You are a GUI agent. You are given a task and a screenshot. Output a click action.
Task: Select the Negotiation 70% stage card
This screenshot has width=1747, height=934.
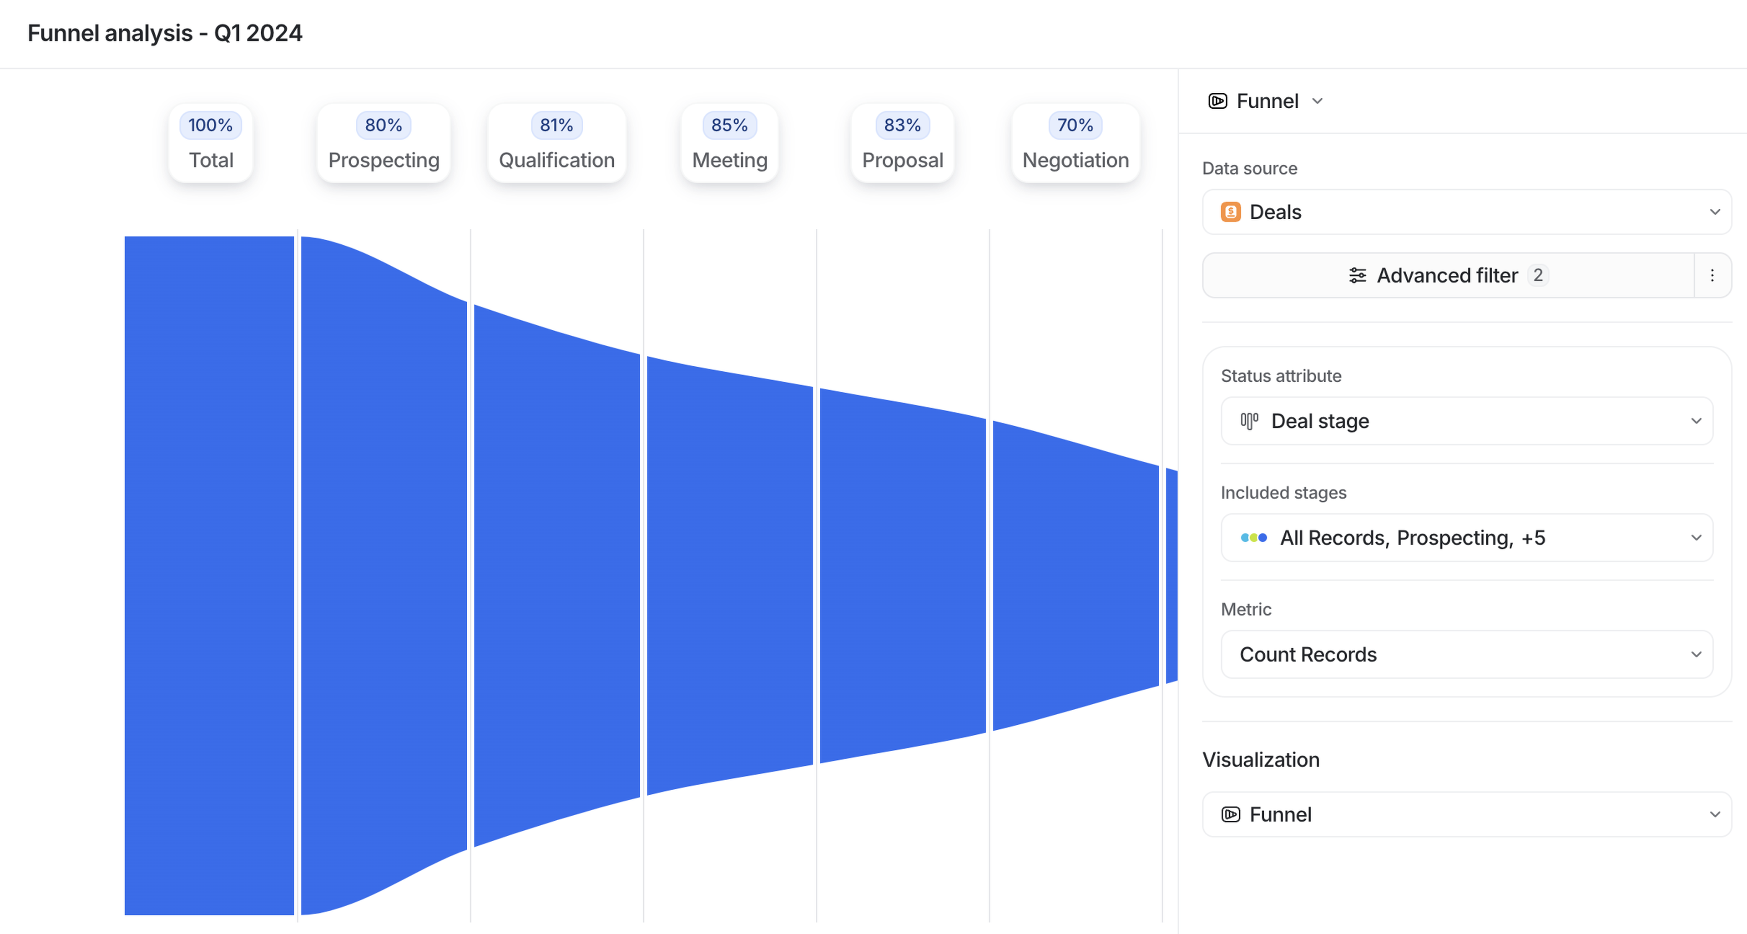click(x=1075, y=143)
